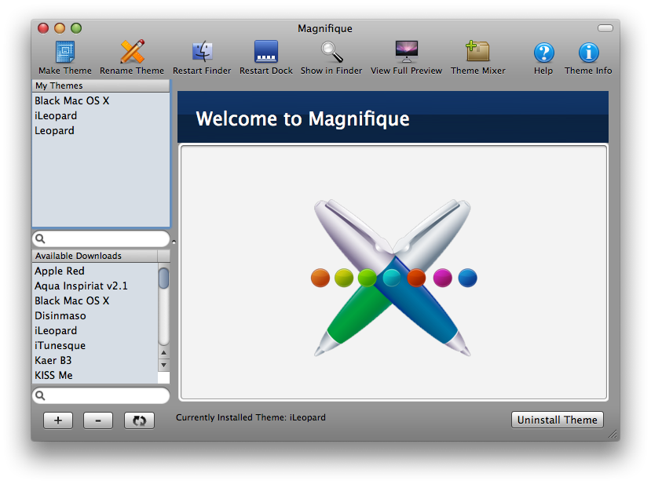Launch the Theme Mixer box icon

[x=478, y=52]
